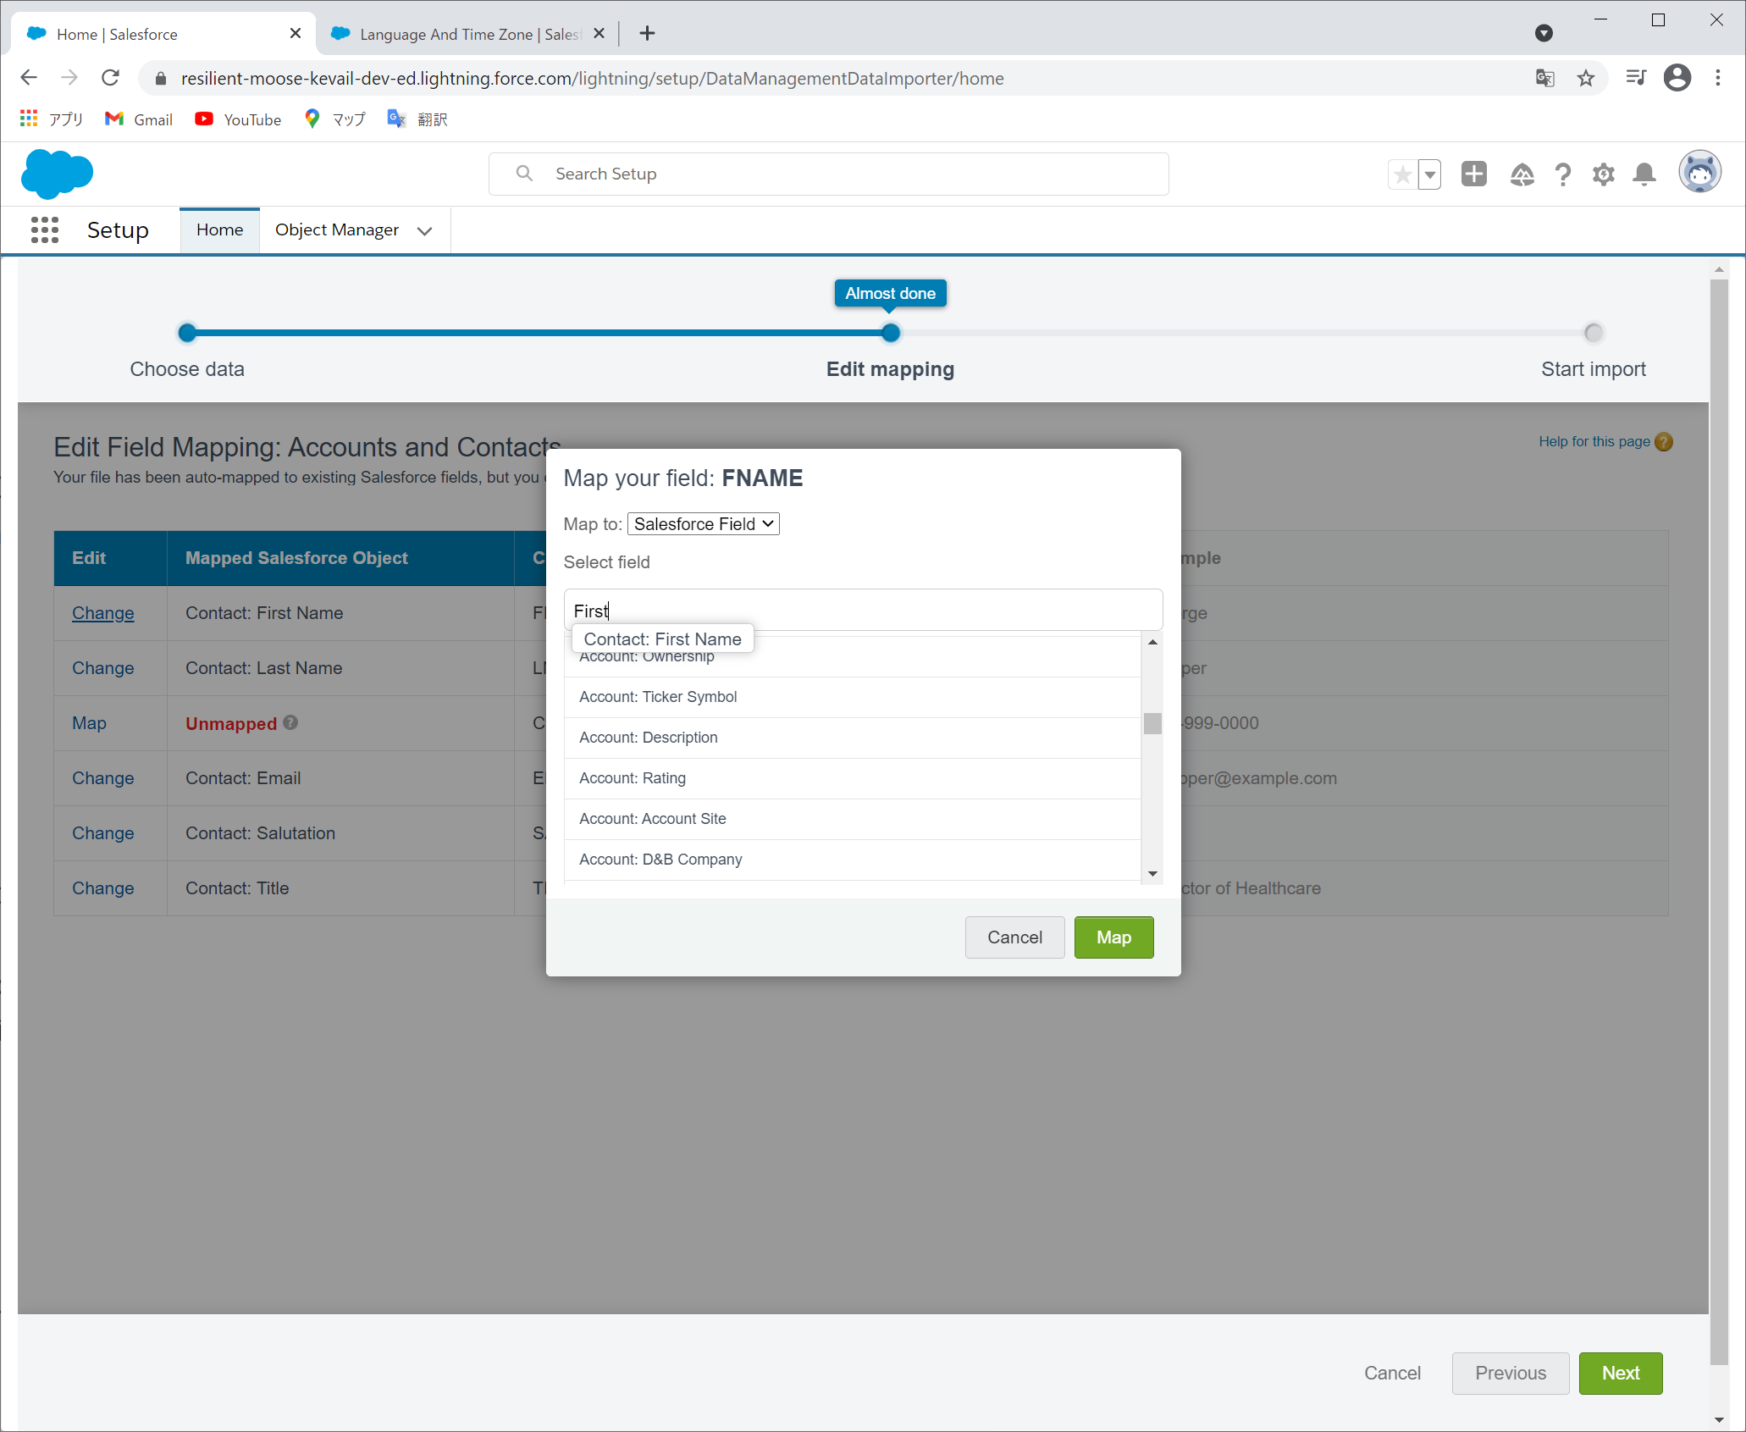
Task: Select Account: Ticker Symbol from list
Action: click(658, 697)
